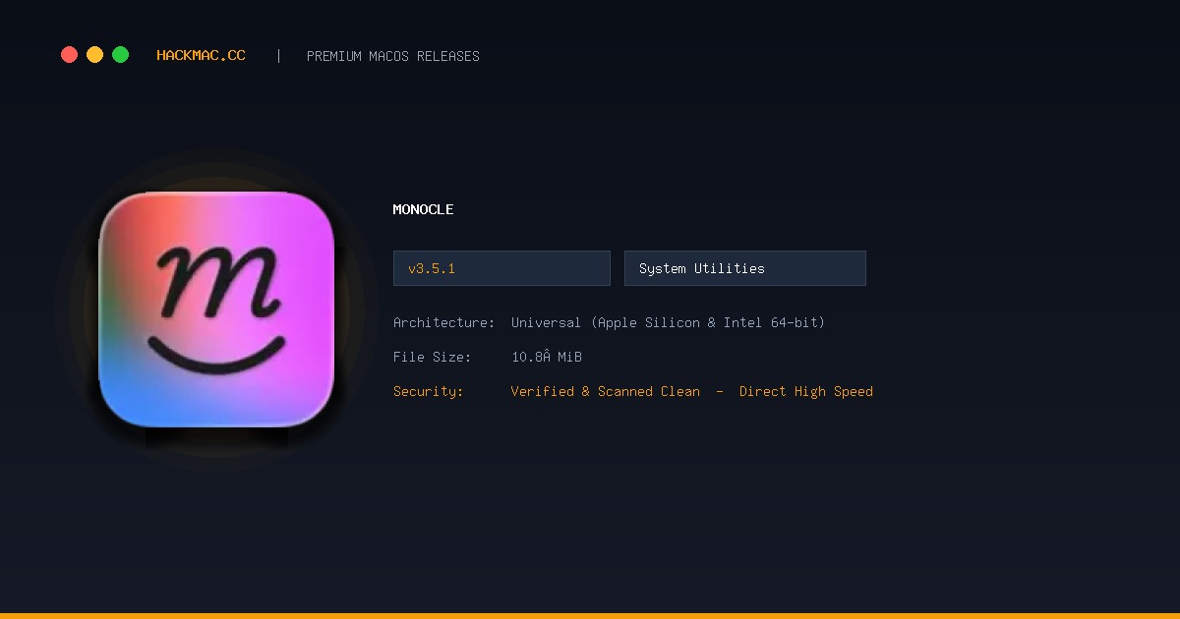Screen dimensions: 1180x619
Task: Click the Verified & Scanned Clean text
Action: click(606, 391)
